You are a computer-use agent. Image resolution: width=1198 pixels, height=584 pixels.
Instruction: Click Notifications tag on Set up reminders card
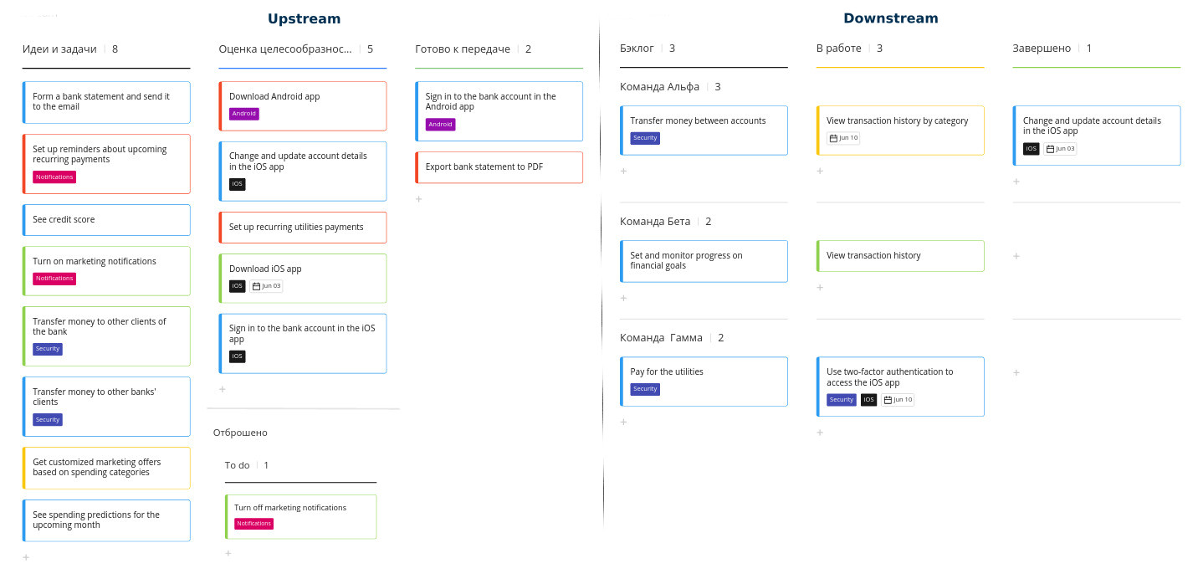54,177
